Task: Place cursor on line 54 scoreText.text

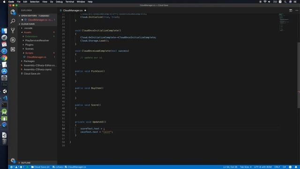Action: tap(90, 129)
